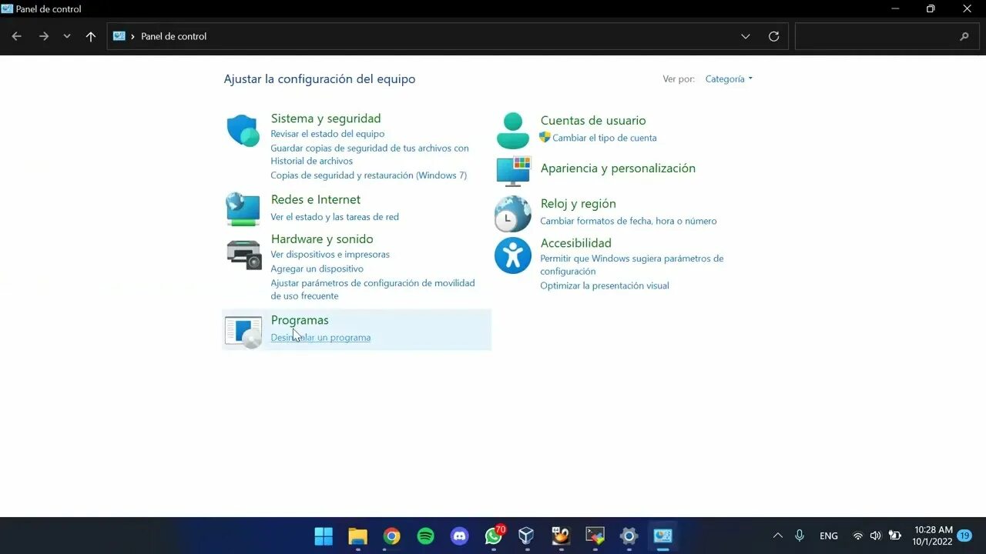Go forward with the right arrow
The height and width of the screenshot is (554, 986).
tap(44, 36)
